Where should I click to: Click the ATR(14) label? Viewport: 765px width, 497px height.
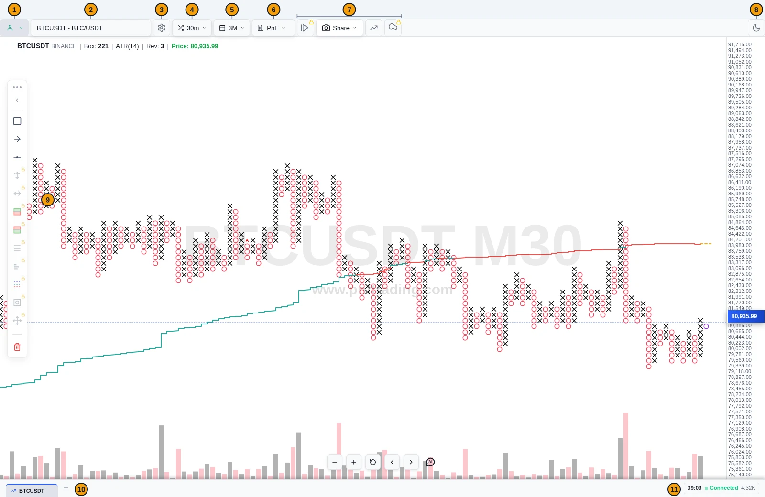pos(127,46)
